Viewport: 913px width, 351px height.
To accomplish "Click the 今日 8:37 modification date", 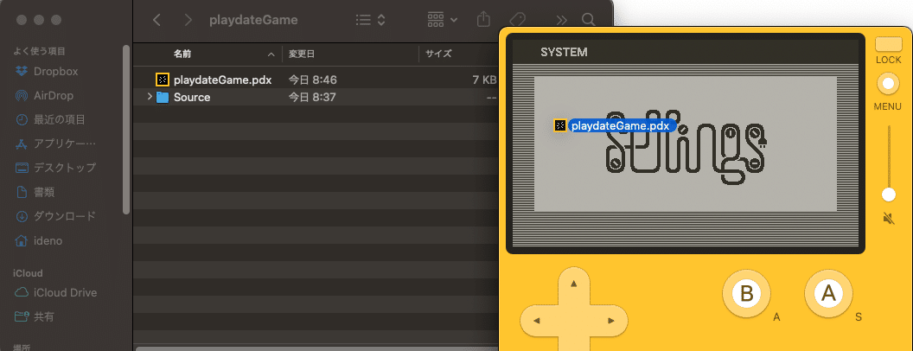I will pos(313,97).
